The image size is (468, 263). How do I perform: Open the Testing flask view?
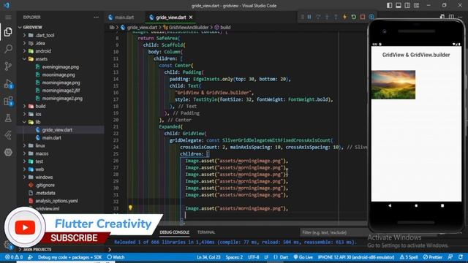click(8, 118)
